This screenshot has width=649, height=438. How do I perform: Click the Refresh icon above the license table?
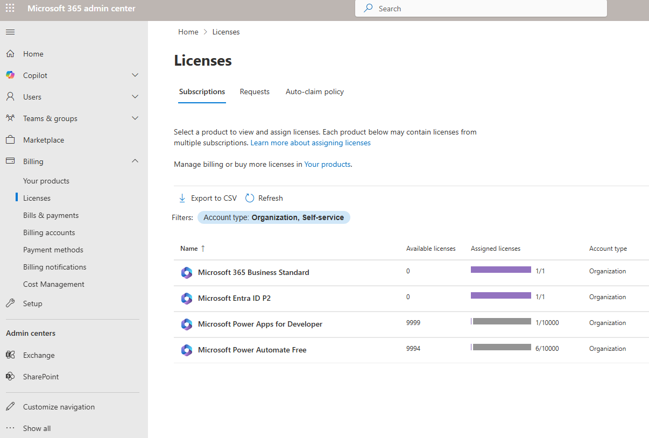(x=249, y=197)
